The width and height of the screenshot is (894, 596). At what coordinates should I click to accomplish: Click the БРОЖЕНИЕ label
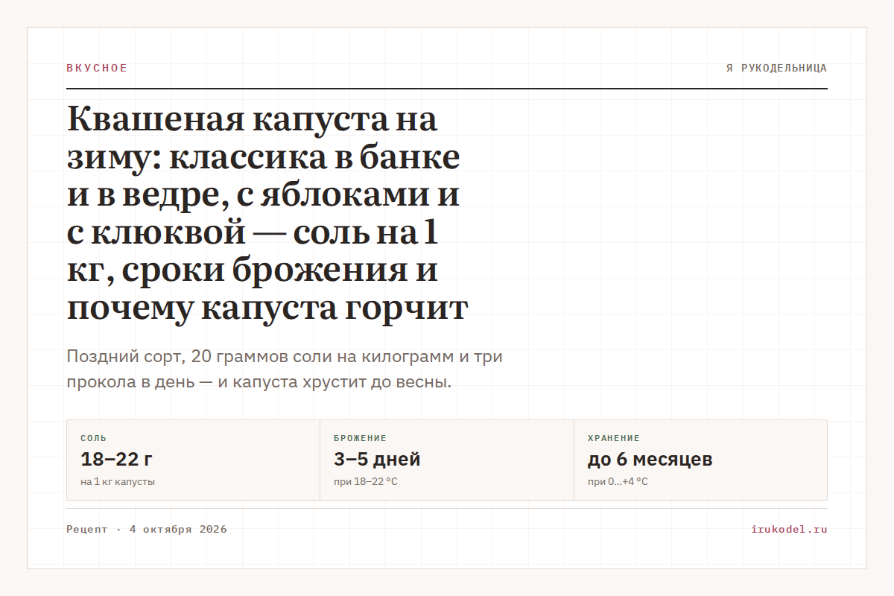click(360, 439)
